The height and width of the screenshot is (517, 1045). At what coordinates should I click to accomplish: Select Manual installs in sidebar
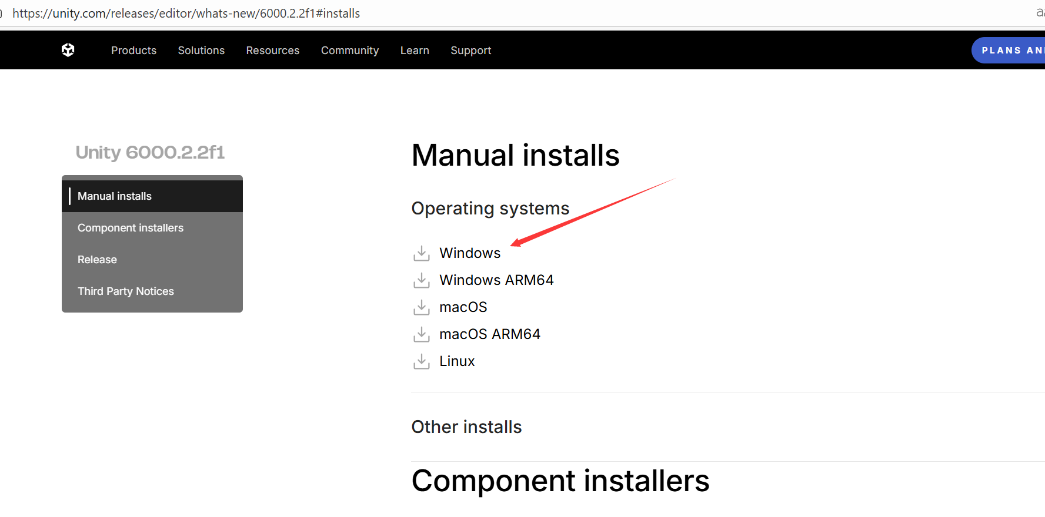point(152,196)
